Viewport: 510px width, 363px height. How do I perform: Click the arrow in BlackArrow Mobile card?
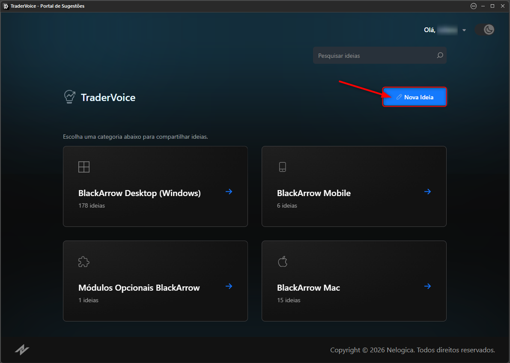coord(428,192)
